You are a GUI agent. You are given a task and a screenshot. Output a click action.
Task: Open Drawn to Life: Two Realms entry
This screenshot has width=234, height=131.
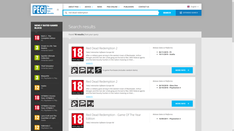pyautogui.click(x=49, y=47)
